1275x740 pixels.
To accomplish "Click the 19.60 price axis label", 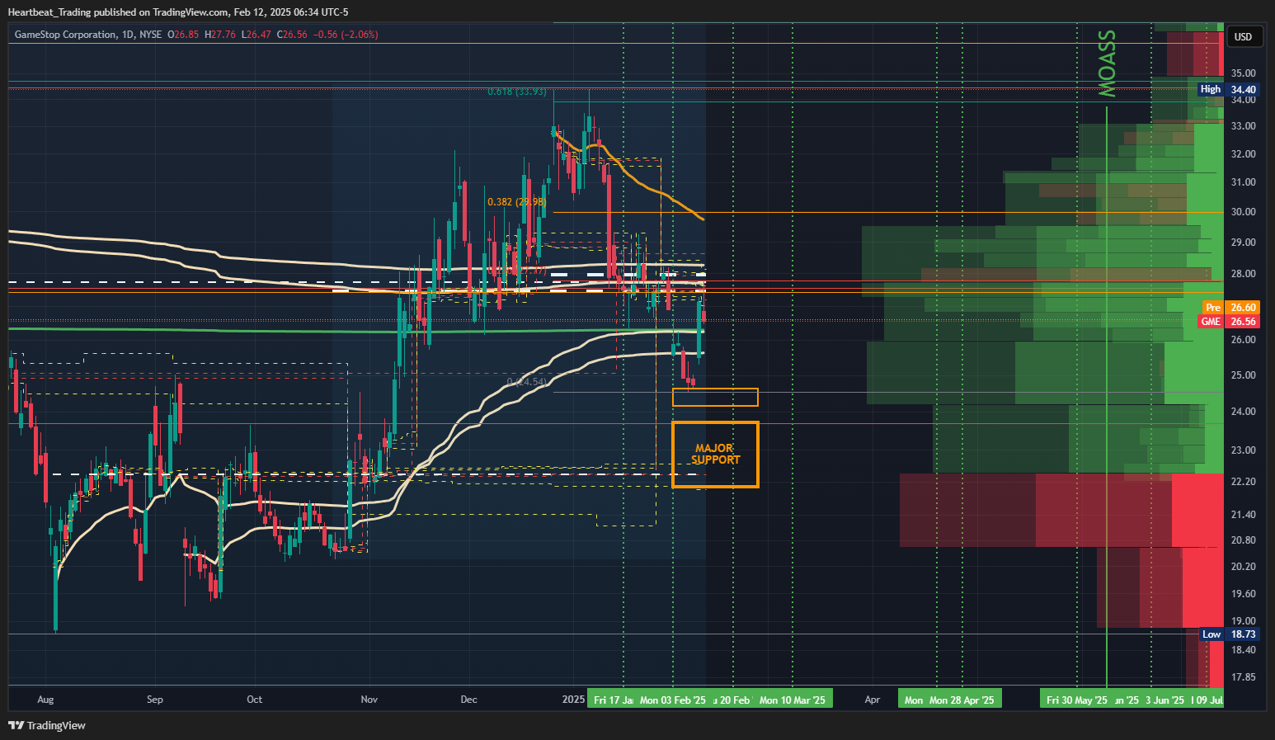I will tap(1243, 594).
